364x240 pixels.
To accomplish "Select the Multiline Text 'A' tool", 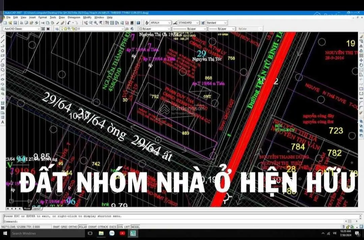I will [3, 122].
